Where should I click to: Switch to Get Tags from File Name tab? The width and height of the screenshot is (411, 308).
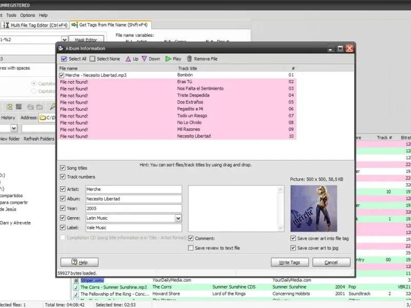[x=110, y=25]
